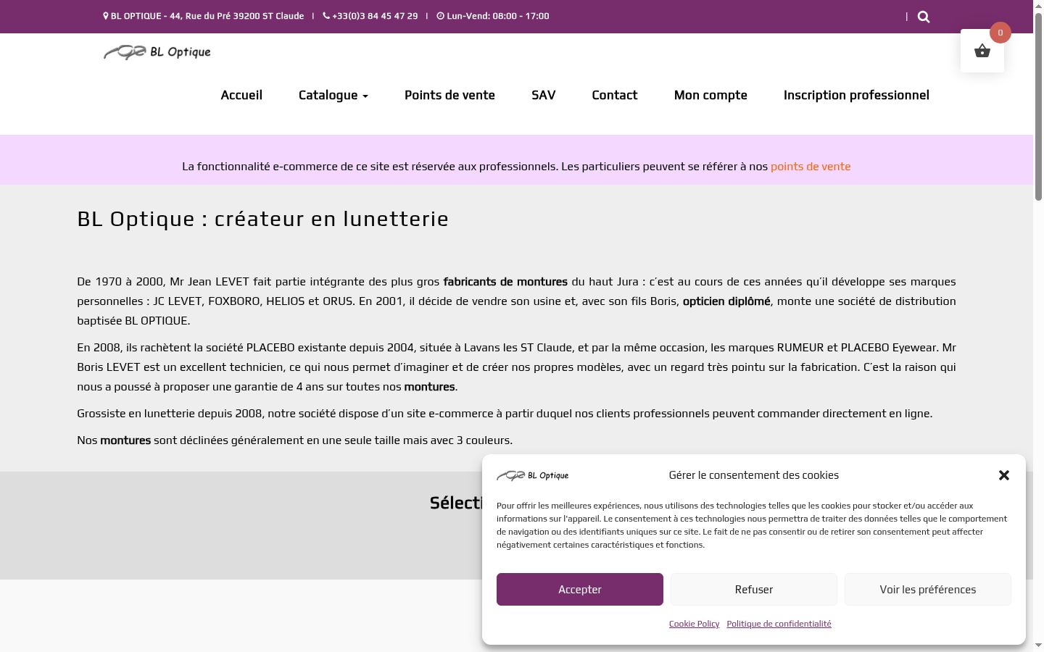Open the shopping basket icon

point(982,51)
